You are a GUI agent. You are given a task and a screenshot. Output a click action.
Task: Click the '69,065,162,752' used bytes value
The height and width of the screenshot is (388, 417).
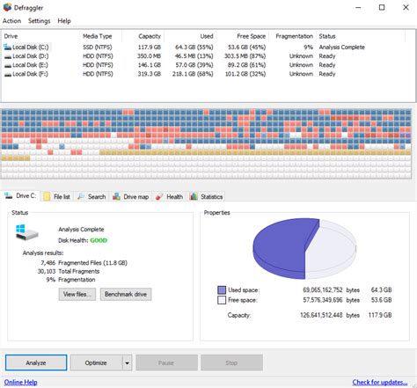point(323,290)
